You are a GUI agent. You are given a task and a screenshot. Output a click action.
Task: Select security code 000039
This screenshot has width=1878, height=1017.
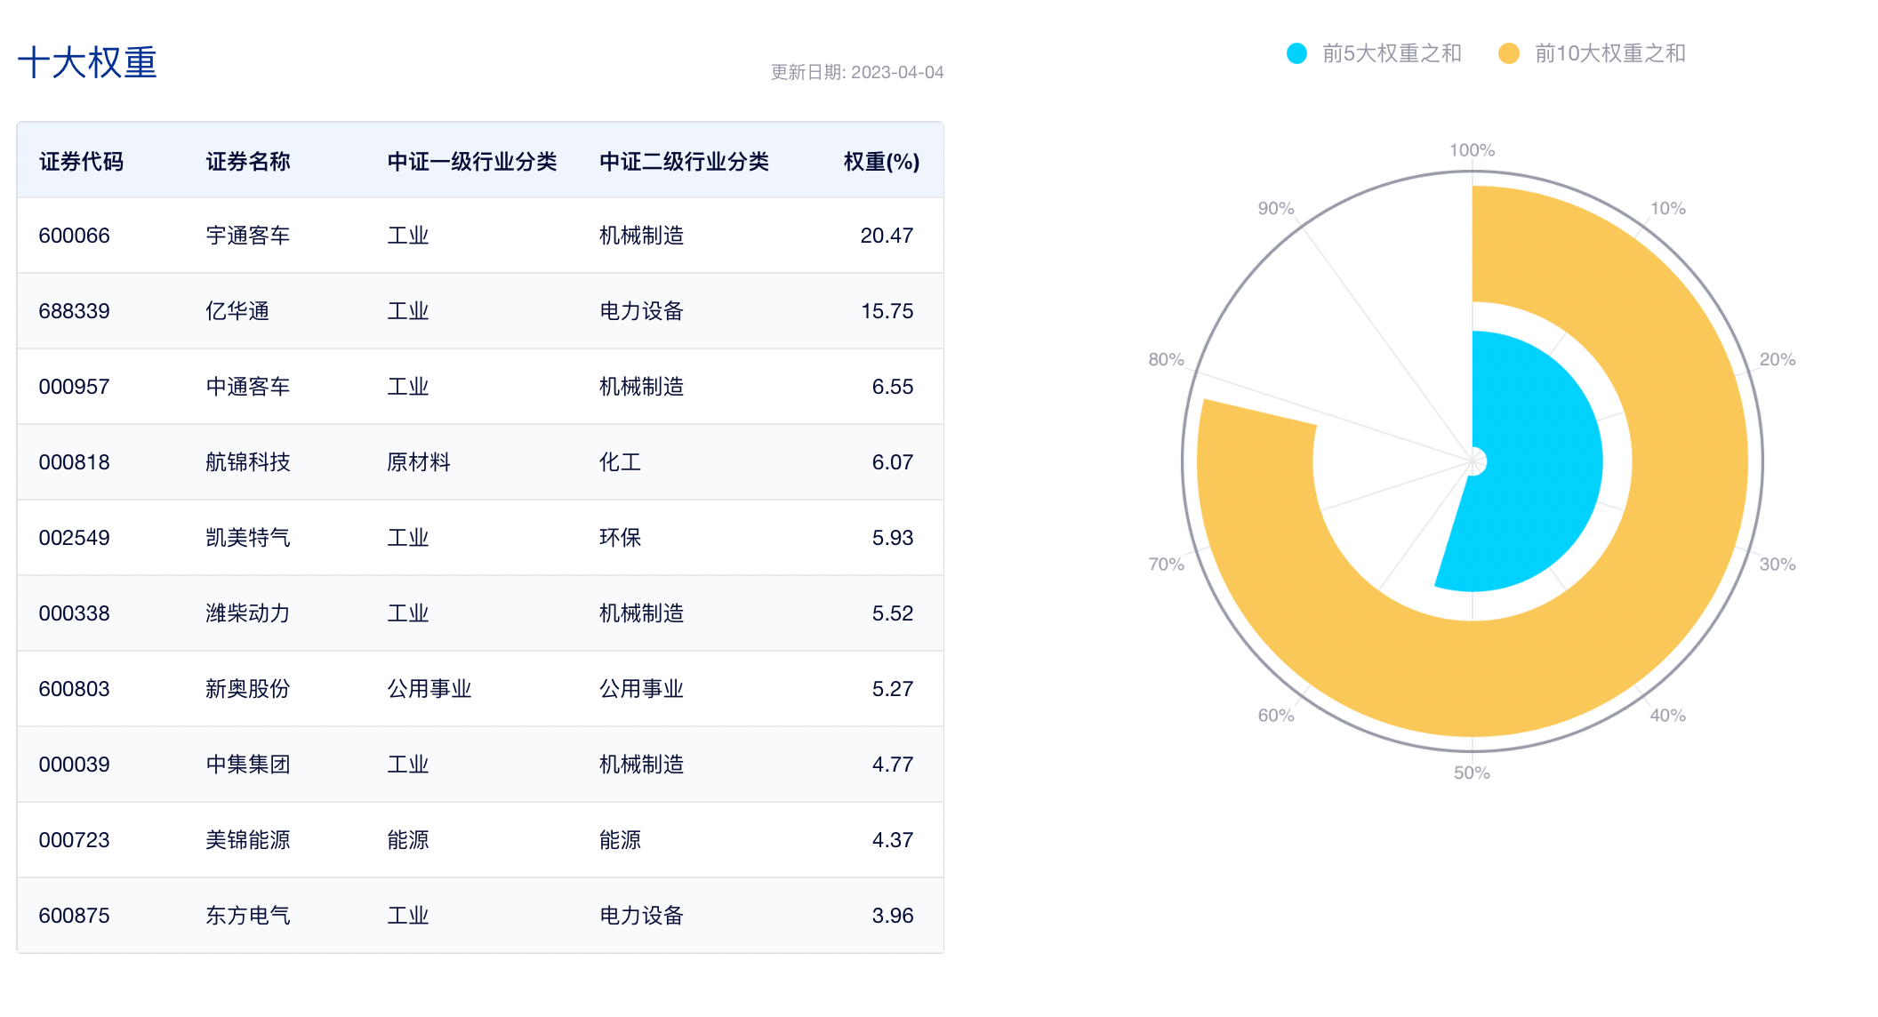tap(74, 765)
